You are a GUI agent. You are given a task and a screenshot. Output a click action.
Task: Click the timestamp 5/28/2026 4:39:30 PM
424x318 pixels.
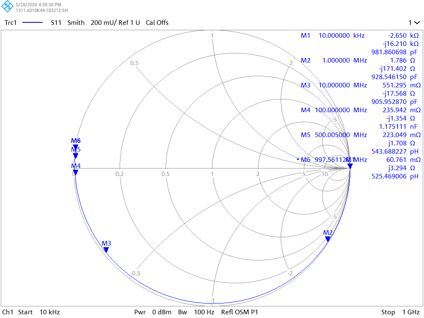tap(39, 5)
